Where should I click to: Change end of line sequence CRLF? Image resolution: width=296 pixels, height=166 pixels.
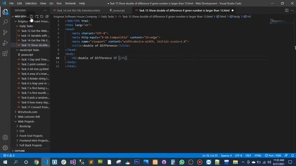click(248, 155)
